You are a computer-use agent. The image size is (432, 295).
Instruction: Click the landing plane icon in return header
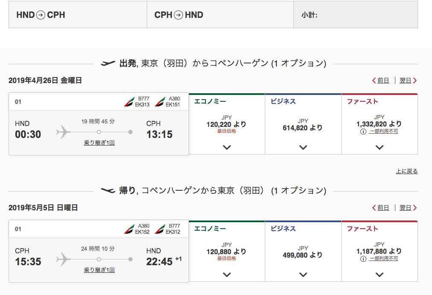[108, 191]
